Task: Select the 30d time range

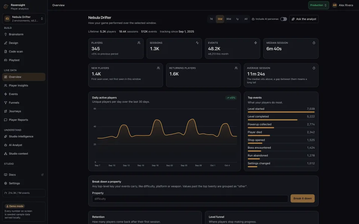Action: [220, 19]
